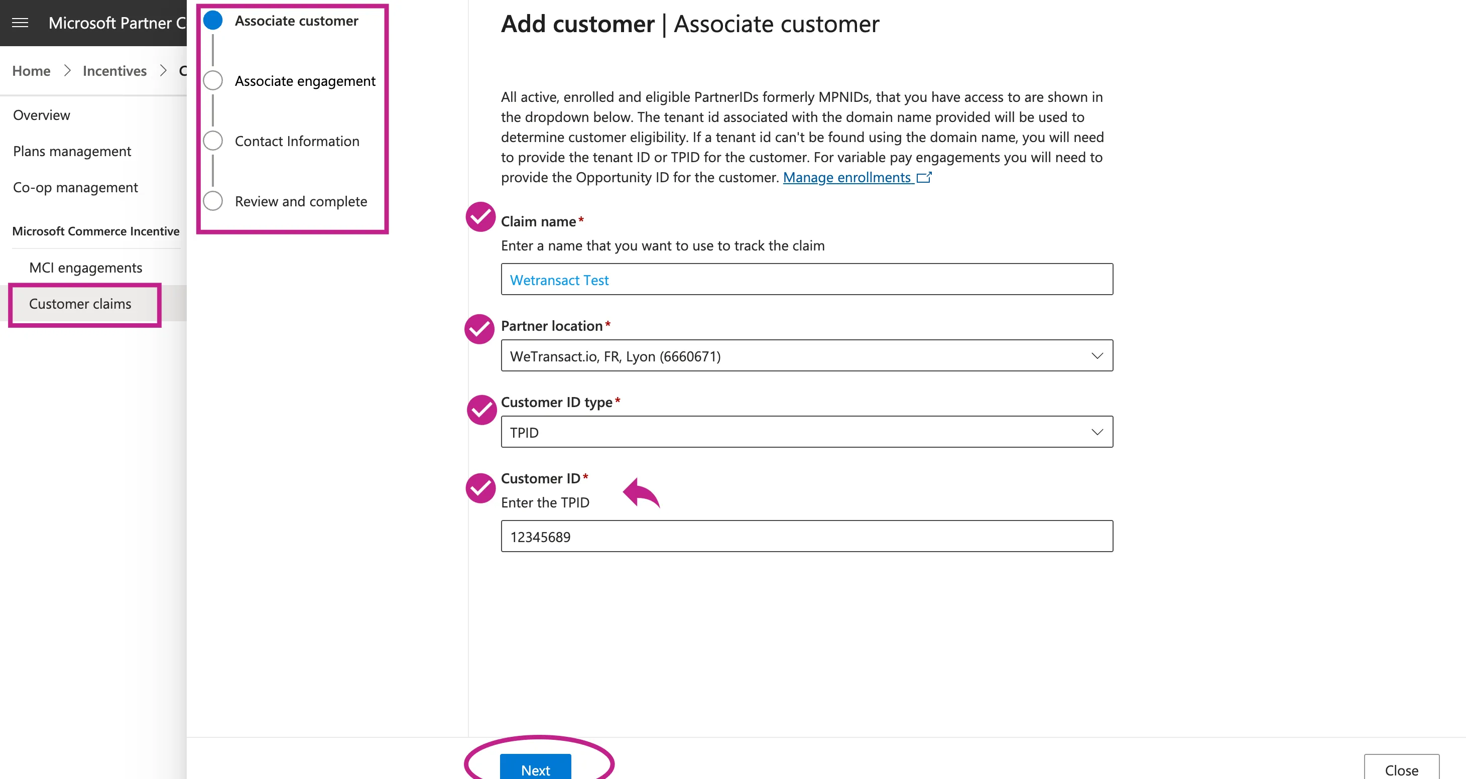The height and width of the screenshot is (779, 1466).
Task: Select the Review and complete step circle
Action: [213, 201]
